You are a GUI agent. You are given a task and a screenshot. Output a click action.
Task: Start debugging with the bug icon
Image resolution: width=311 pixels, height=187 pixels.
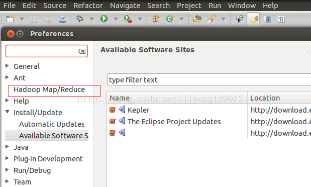point(80,19)
